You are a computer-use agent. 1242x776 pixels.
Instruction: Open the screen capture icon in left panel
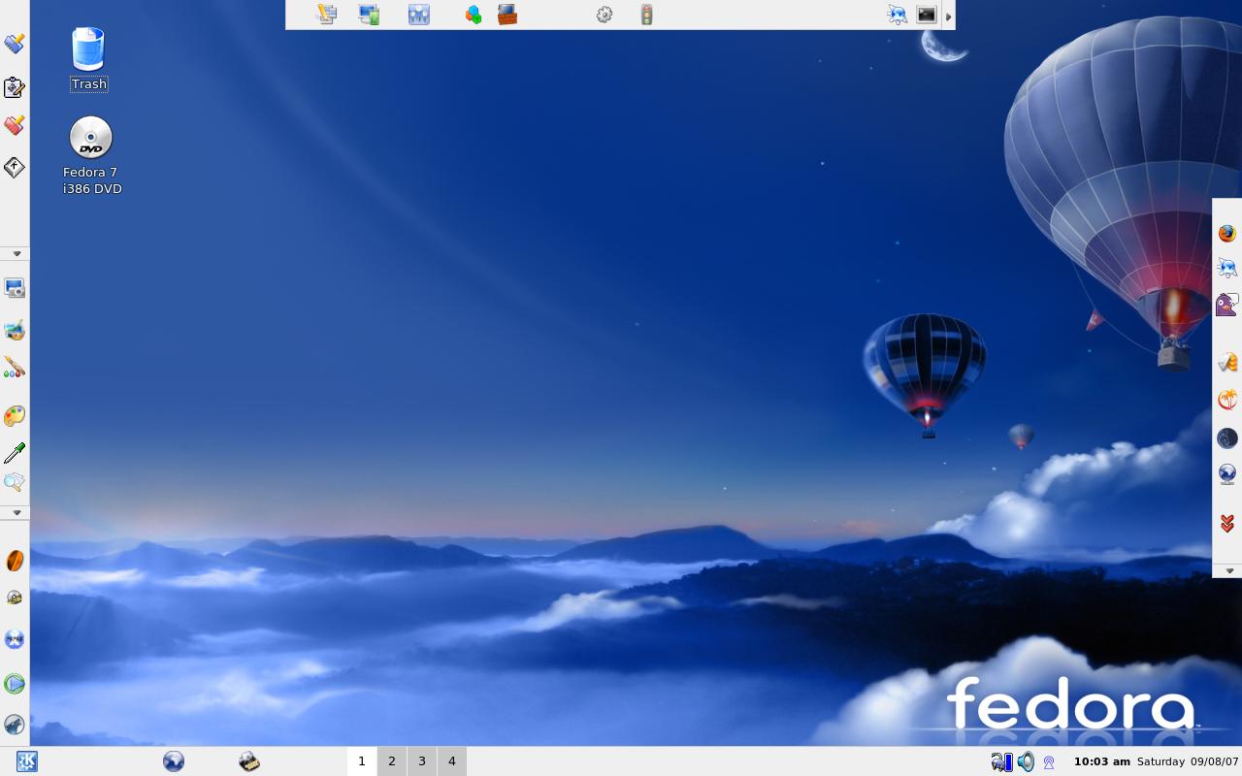coord(15,288)
